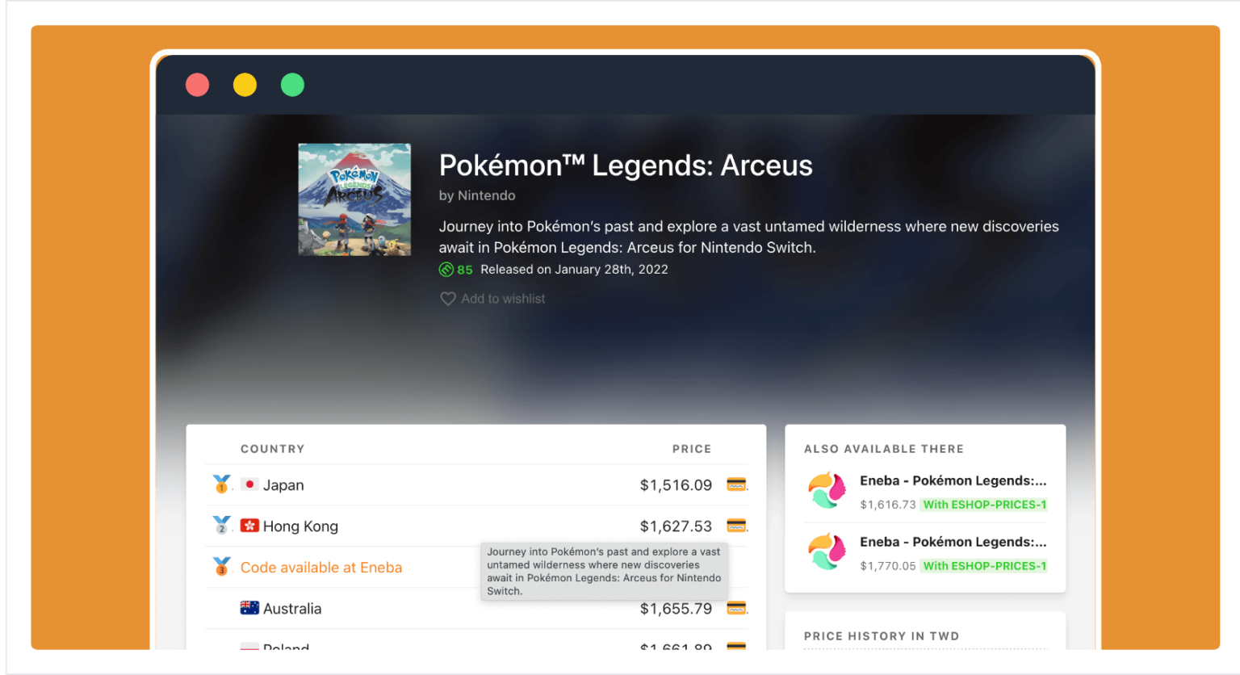This screenshot has width=1240, height=675.
Task: Click the Hong Kong flag icon
Action: coord(251,526)
